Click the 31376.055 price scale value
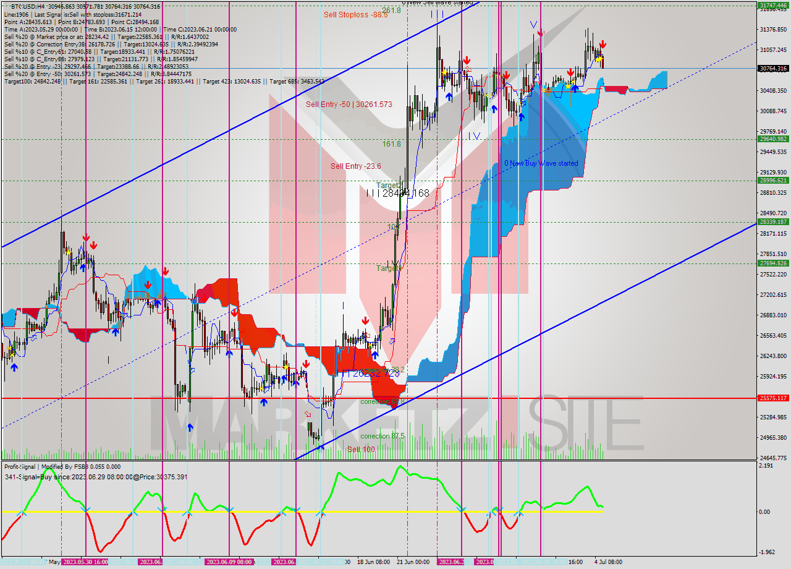Screen dimensions: 791x569 (772, 29)
